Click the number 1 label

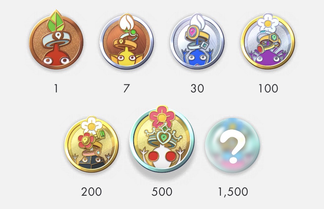(56, 88)
